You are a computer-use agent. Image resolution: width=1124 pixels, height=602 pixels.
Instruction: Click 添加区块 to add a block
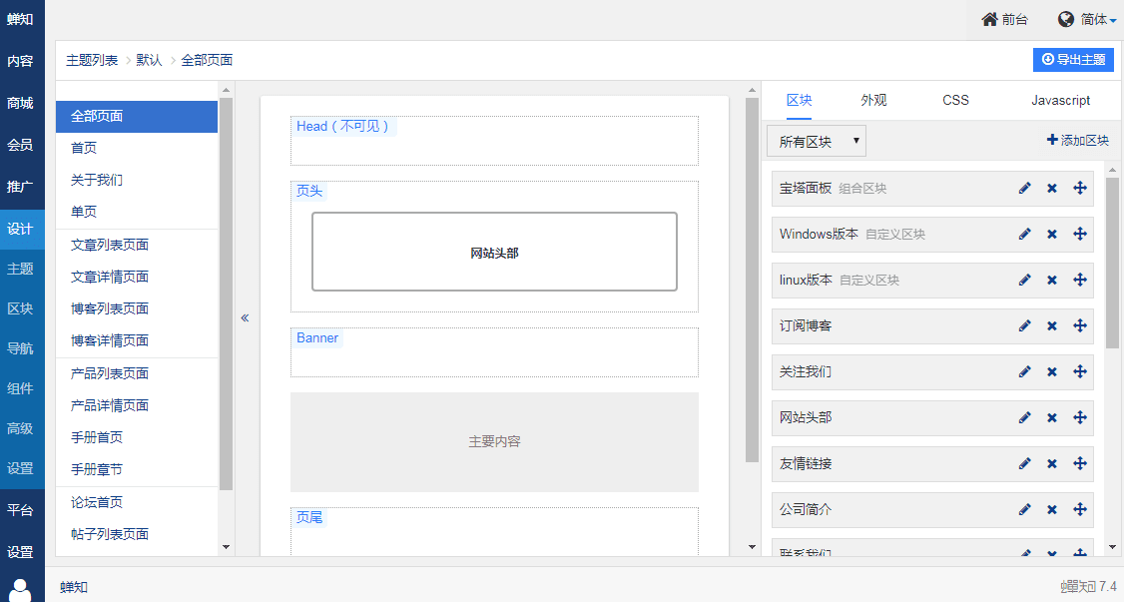[x=1077, y=141]
